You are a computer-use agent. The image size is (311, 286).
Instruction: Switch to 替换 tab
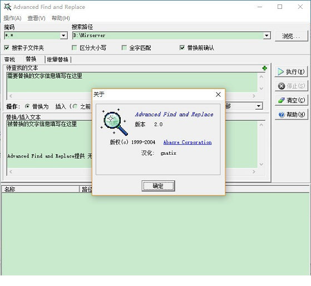tap(31, 59)
